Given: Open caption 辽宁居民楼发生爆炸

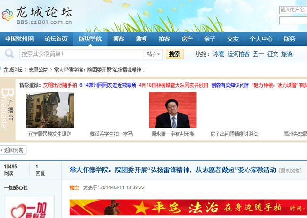Looking at the screenshot, I should click(x=50, y=134).
